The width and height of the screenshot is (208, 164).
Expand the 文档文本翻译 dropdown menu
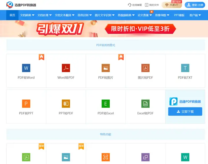tap(65, 15)
